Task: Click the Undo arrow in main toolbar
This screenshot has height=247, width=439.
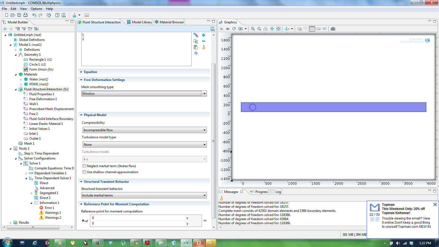Action: pos(34,15)
